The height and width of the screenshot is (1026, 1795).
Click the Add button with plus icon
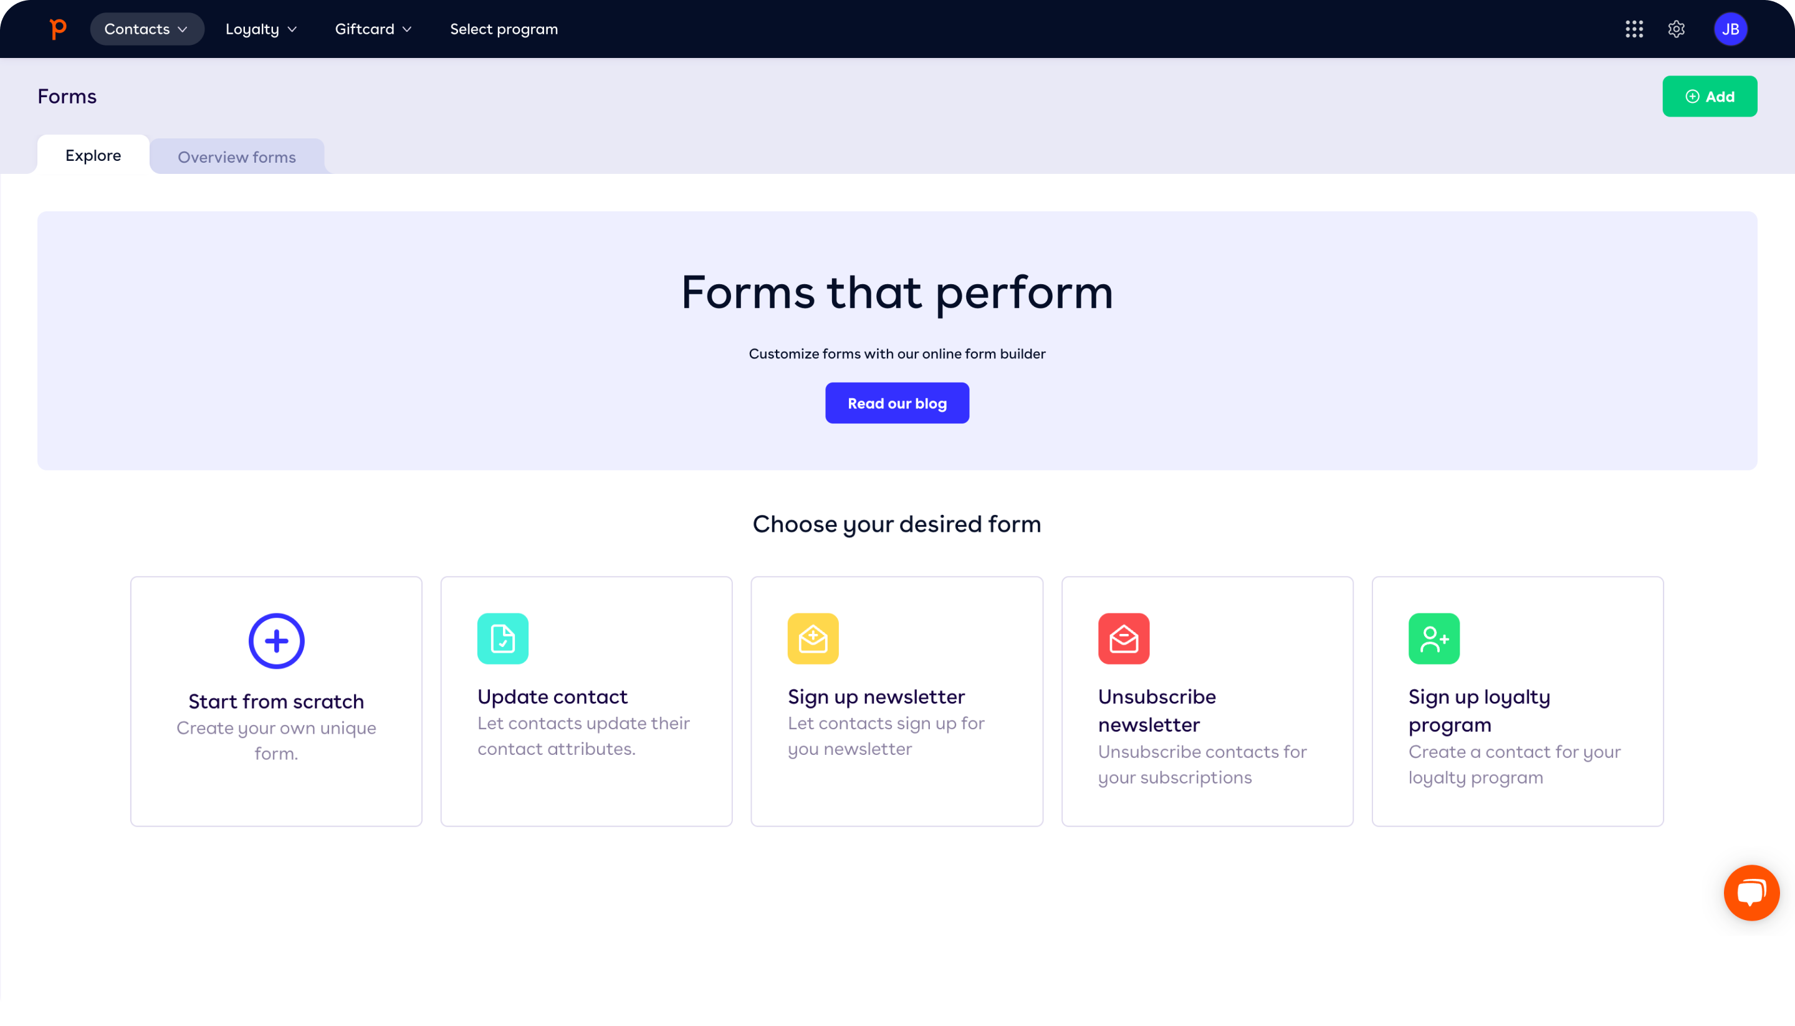[1710, 96]
